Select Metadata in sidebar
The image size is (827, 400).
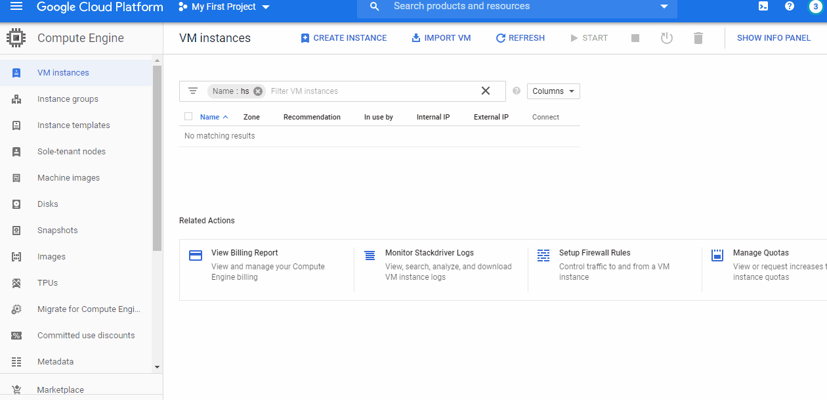pos(55,362)
